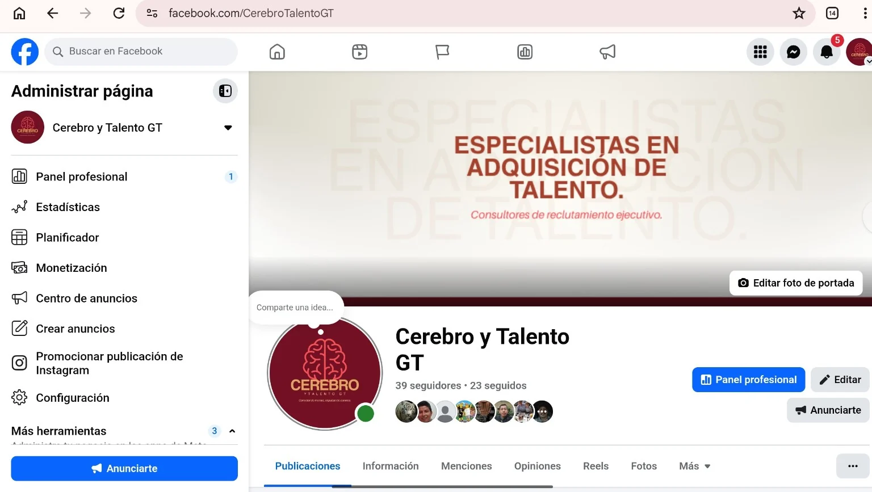Open the notifications bell

(x=827, y=52)
